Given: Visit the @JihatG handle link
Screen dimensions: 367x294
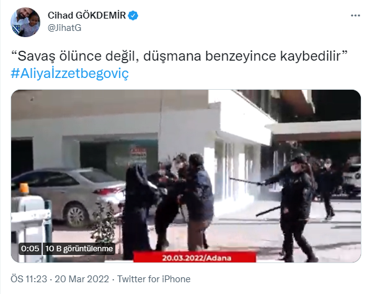Looking at the screenshot, I should pos(64,28).
